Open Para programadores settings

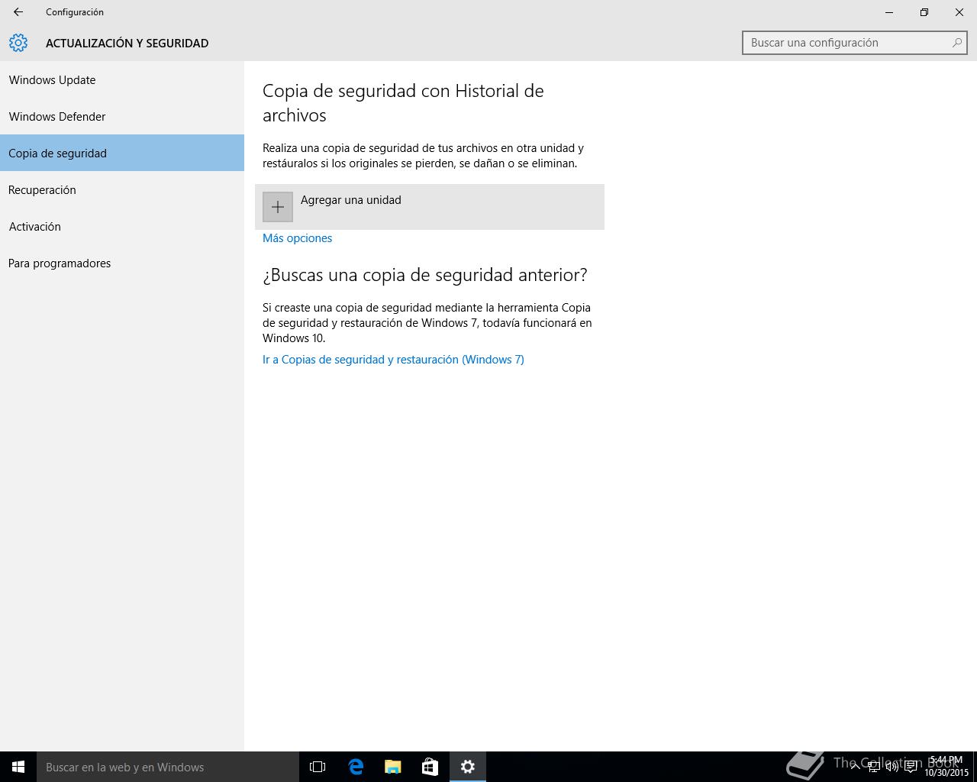(x=122, y=263)
